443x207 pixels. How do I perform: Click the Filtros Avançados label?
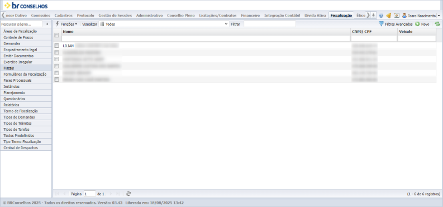(399, 24)
